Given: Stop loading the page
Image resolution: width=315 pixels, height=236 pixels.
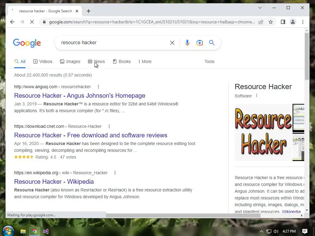Looking at the screenshot, I should (32, 22).
